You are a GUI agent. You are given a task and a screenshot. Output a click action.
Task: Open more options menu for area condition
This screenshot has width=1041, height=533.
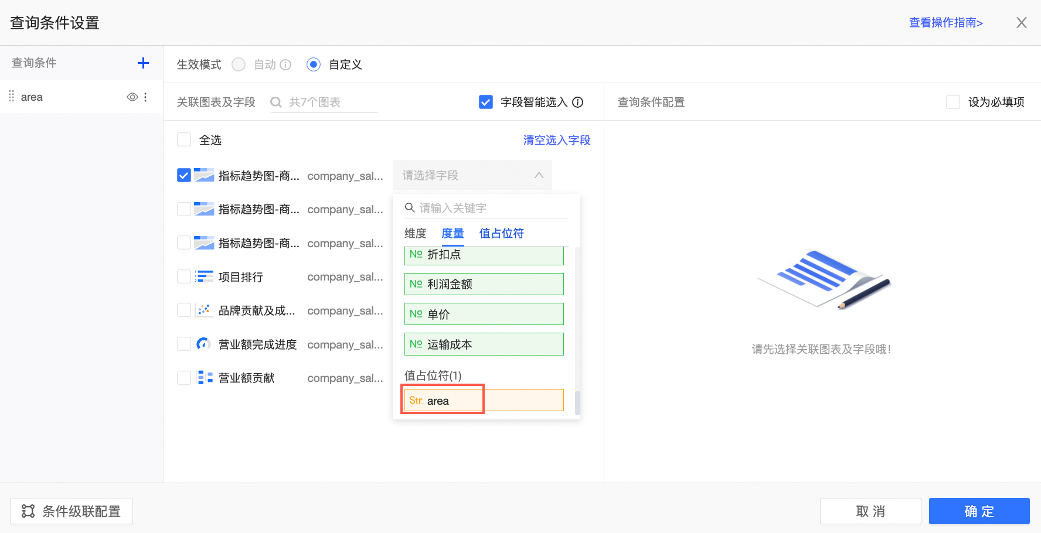click(x=145, y=97)
